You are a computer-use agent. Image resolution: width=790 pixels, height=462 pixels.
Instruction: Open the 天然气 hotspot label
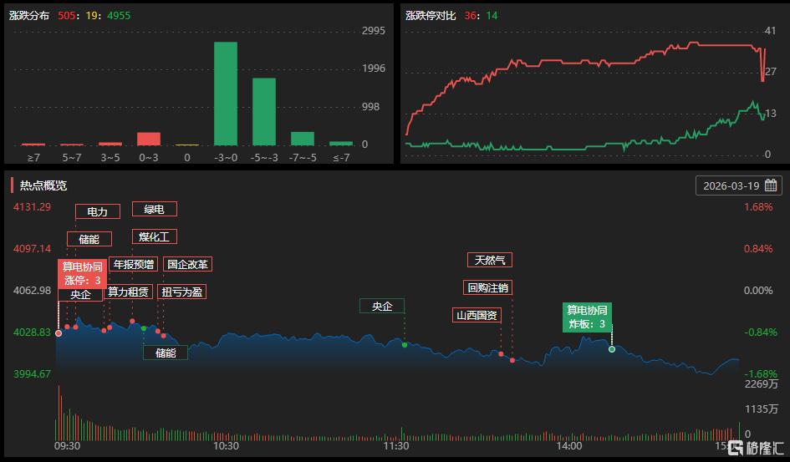point(490,260)
